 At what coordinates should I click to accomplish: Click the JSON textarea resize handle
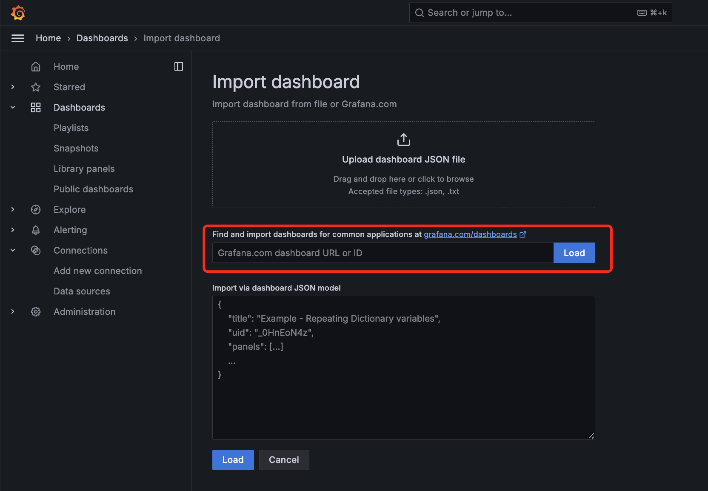591,436
